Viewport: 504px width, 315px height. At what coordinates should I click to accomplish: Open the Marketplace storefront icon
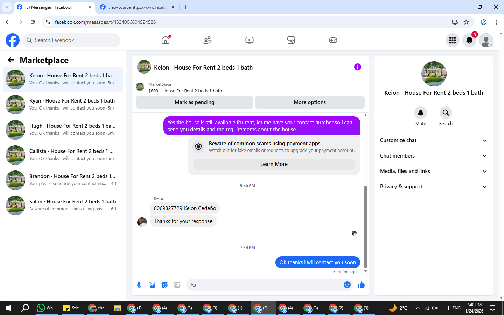(291, 40)
